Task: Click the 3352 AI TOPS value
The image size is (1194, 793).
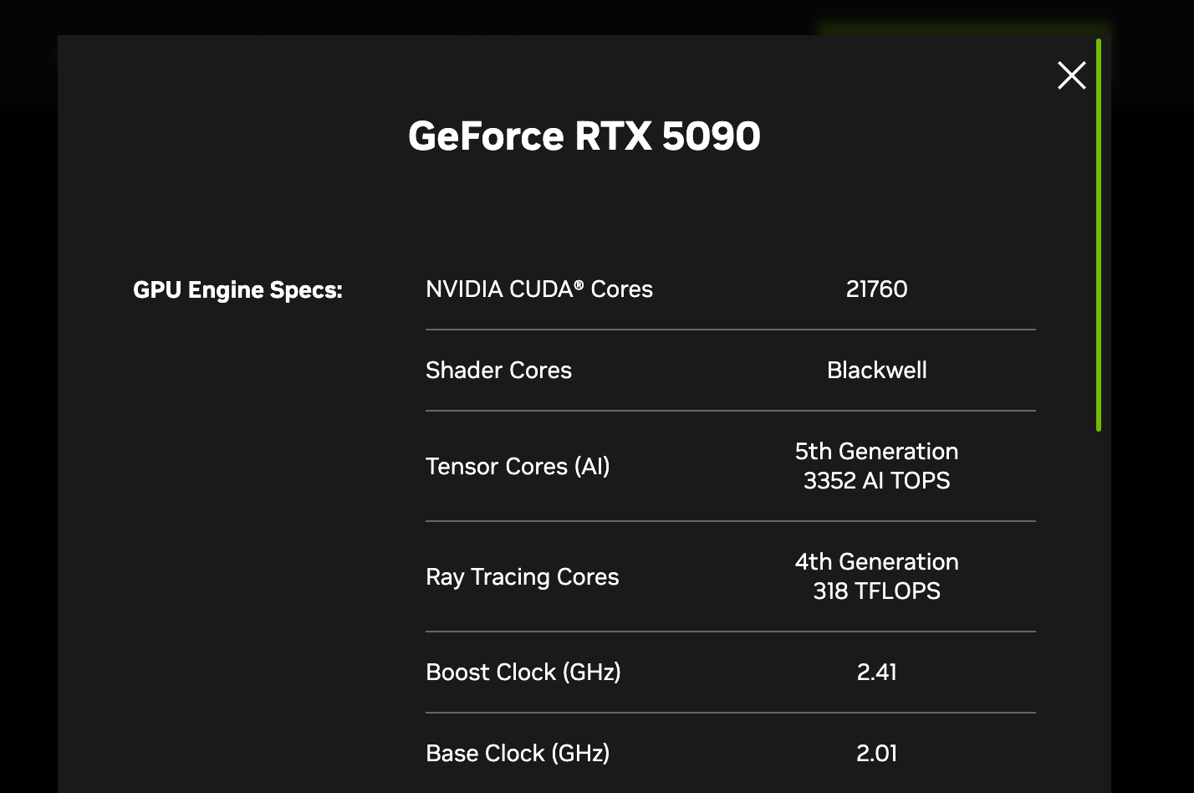Action: (876, 481)
